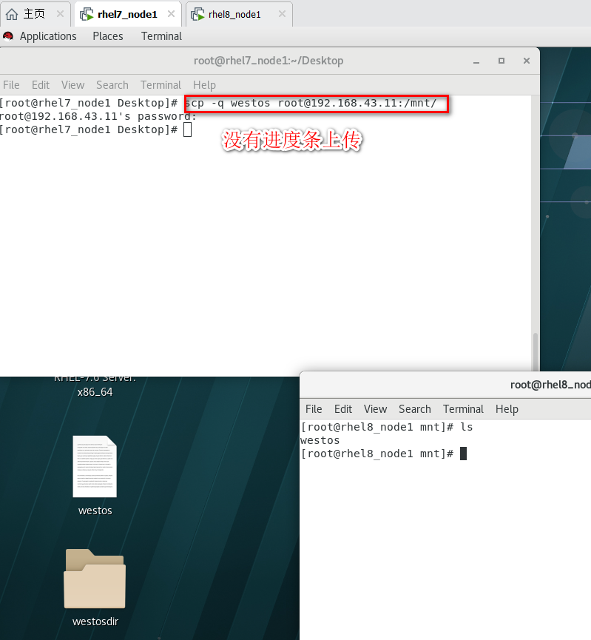Screen dimensions: 591x640
Task: Open File menu in rhel8 terminal
Action: click(314, 409)
